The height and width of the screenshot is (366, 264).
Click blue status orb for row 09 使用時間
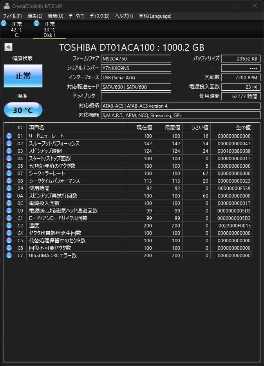[9, 188]
